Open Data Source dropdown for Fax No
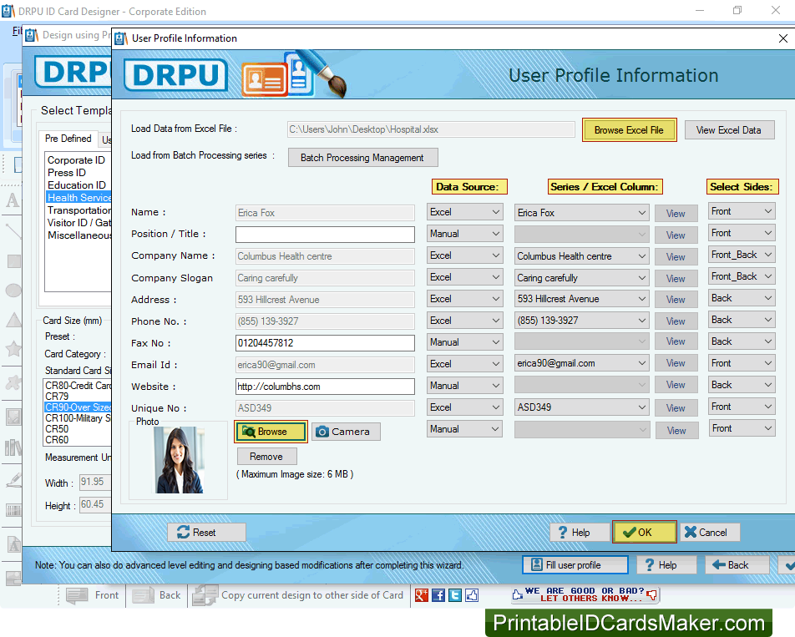The width and height of the screenshot is (795, 637). tap(465, 342)
